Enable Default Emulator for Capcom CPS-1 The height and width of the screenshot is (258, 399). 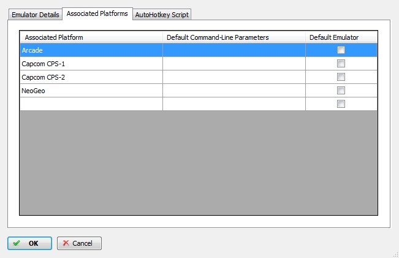[341, 63]
